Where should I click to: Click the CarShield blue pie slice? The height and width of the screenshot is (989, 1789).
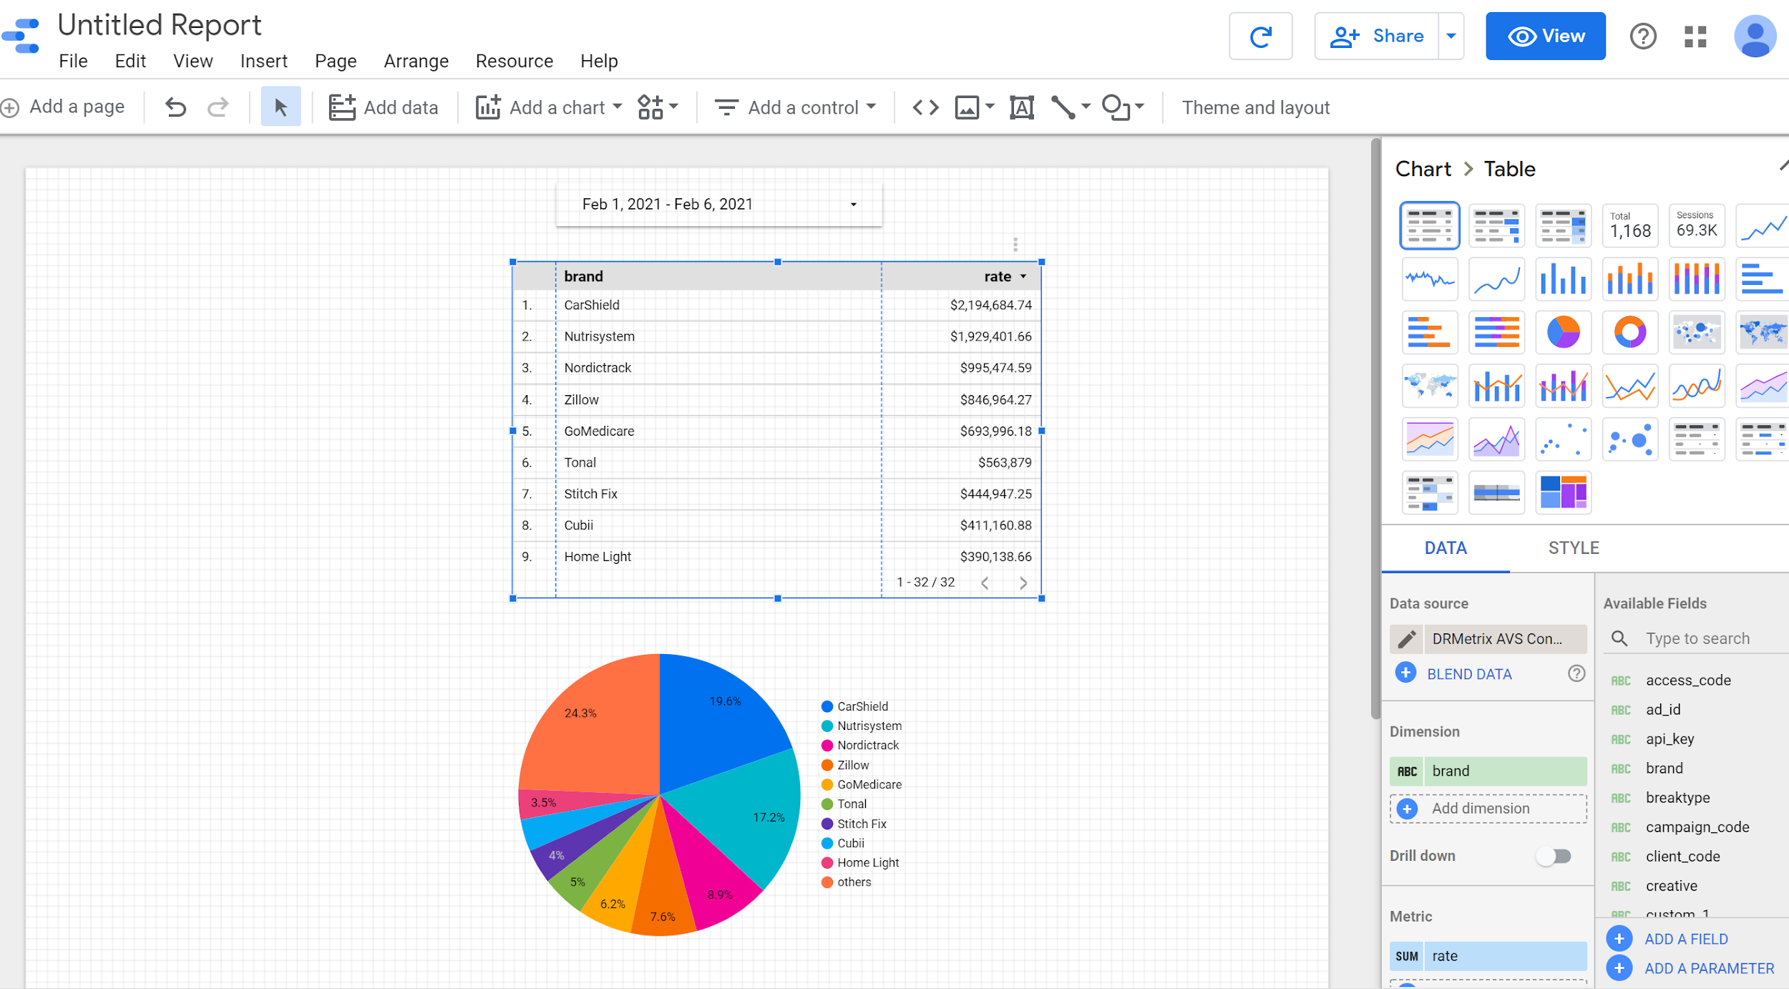(x=716, y=723)
